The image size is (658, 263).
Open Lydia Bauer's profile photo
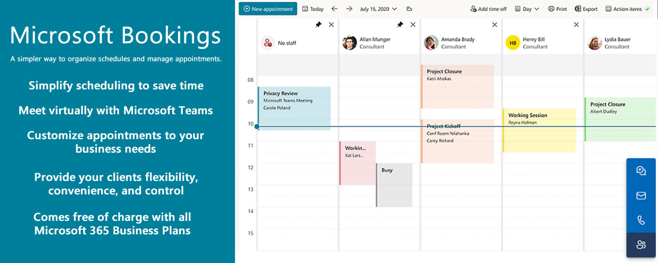[595, 43]
